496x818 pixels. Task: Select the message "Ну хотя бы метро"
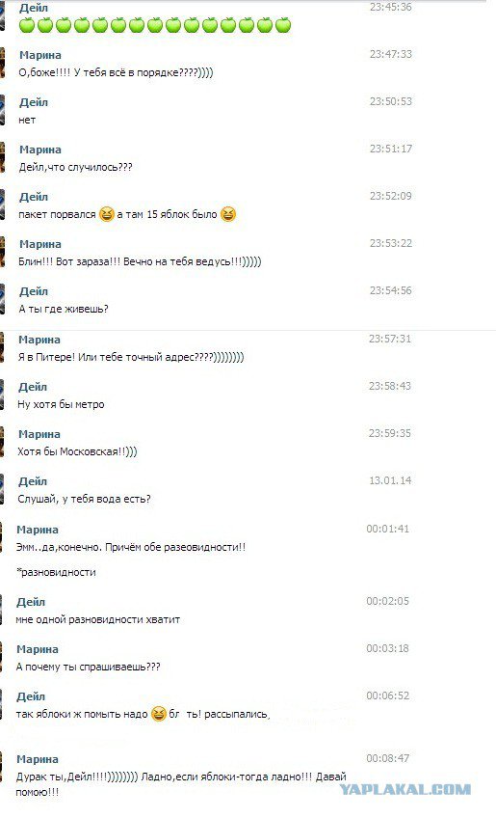click(61, 404)
